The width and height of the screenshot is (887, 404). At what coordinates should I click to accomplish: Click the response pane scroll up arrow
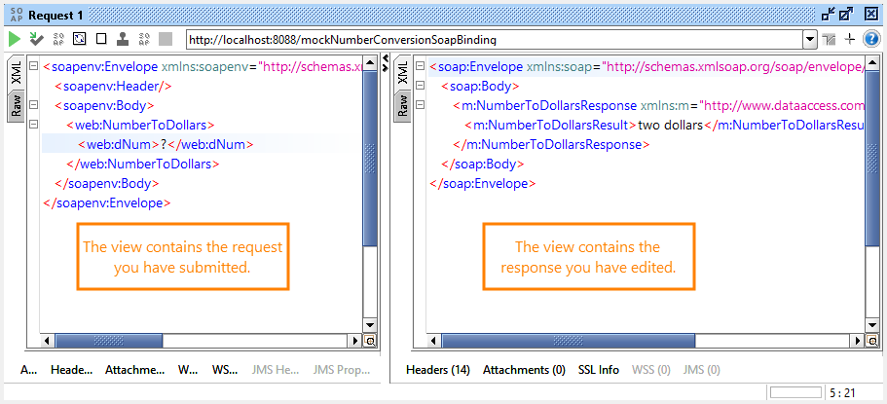click(871, 63)
